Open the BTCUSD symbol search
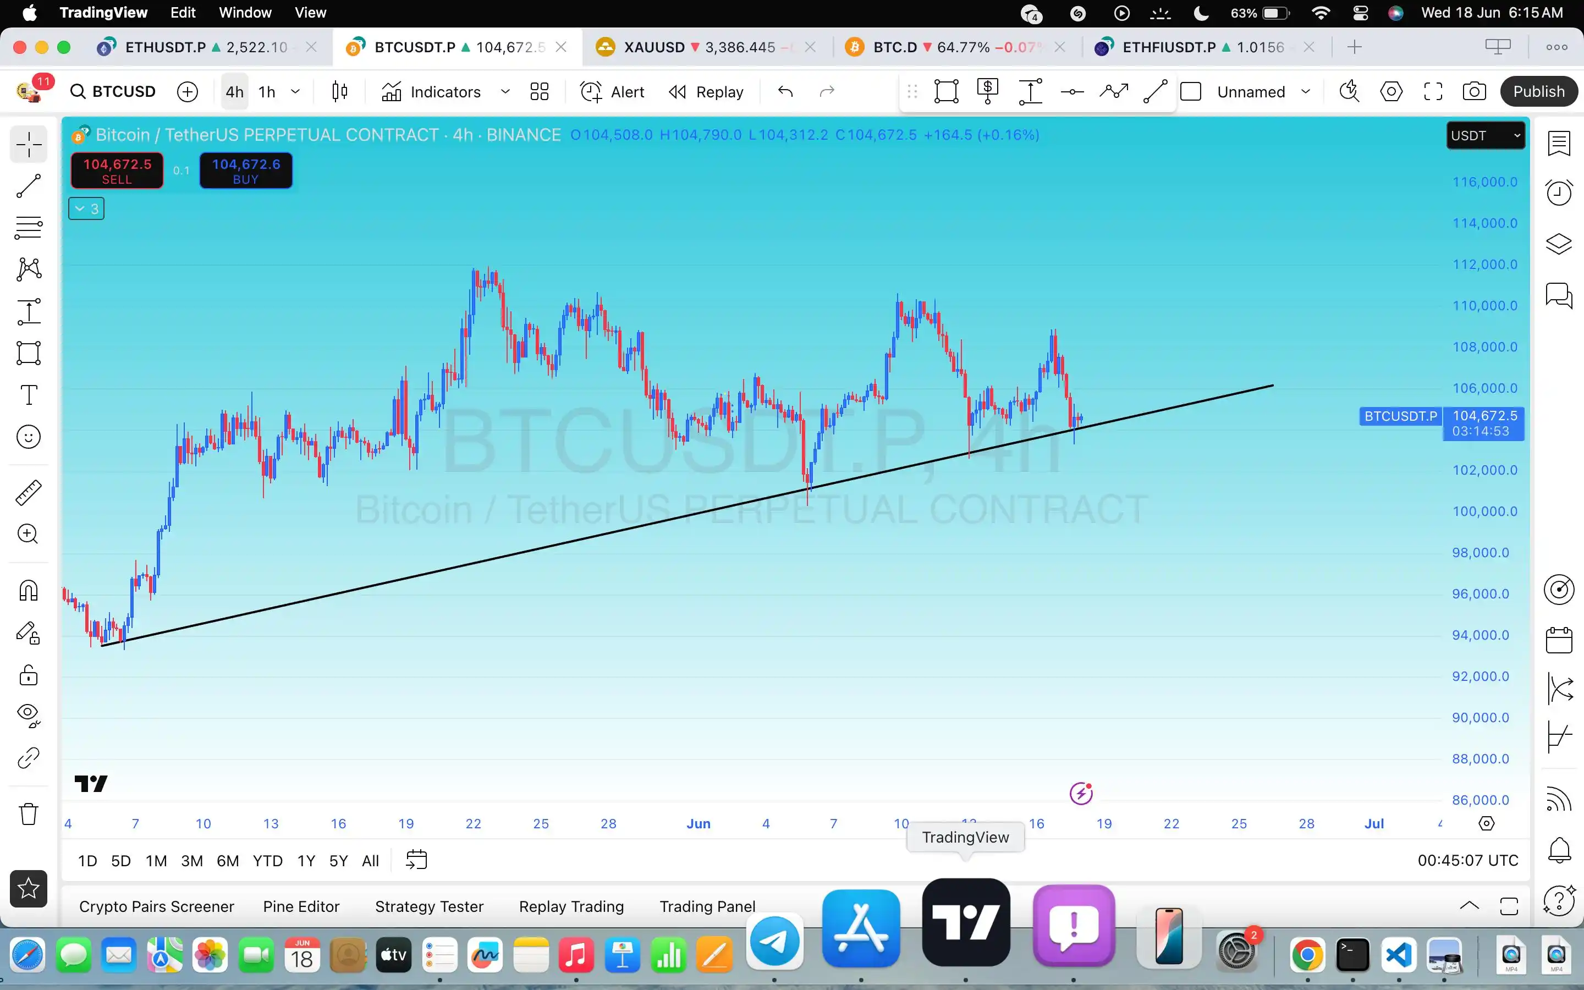 [x=113, y=92]
